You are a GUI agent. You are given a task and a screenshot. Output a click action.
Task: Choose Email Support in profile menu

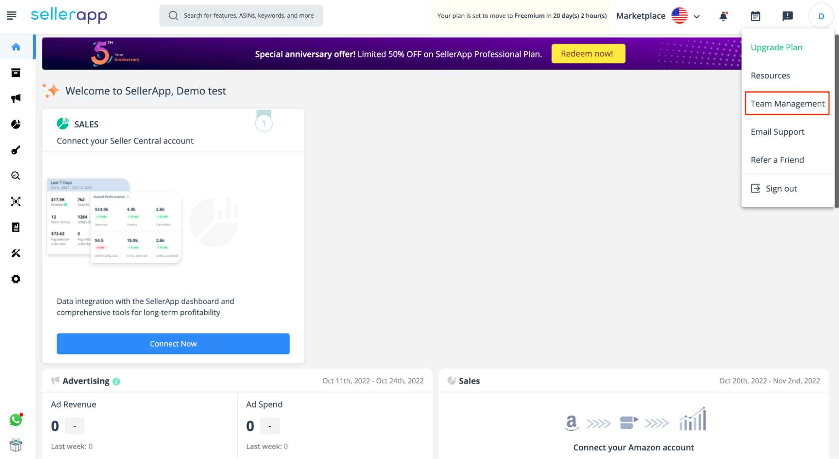(x=777, y=132)
